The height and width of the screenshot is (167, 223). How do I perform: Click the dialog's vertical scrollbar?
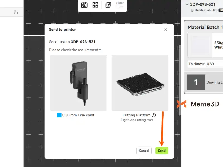pos(180,79)
